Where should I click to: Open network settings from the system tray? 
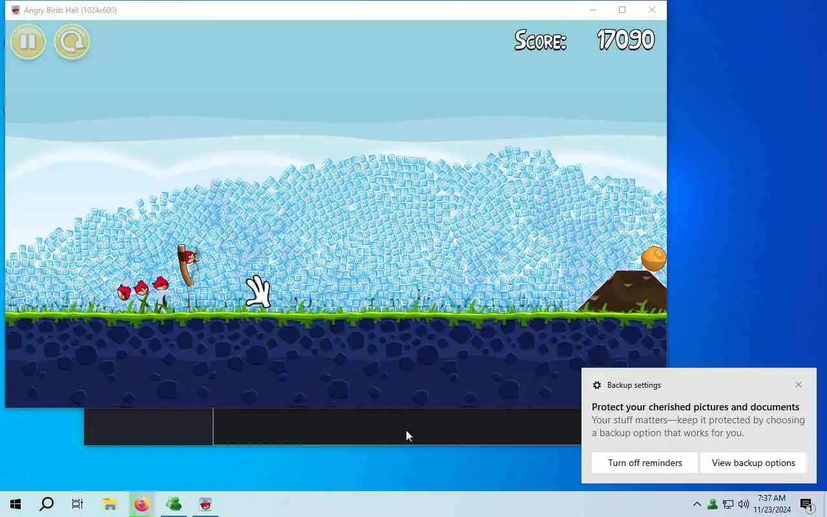[728, 504]
